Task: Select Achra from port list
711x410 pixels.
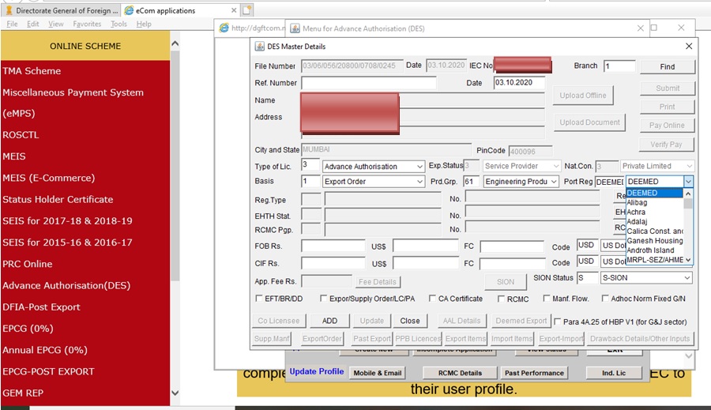Action: coord(654,212)
